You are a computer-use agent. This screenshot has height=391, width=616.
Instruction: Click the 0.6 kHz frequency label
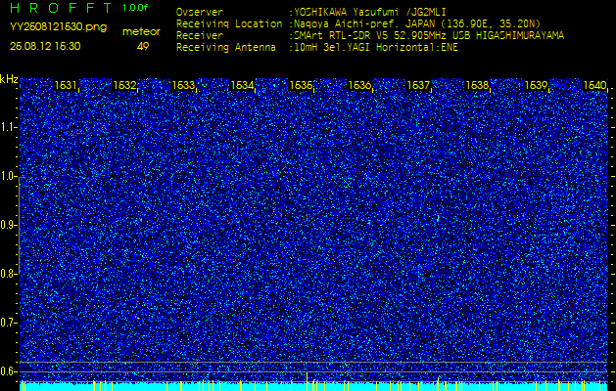point(9,371)
